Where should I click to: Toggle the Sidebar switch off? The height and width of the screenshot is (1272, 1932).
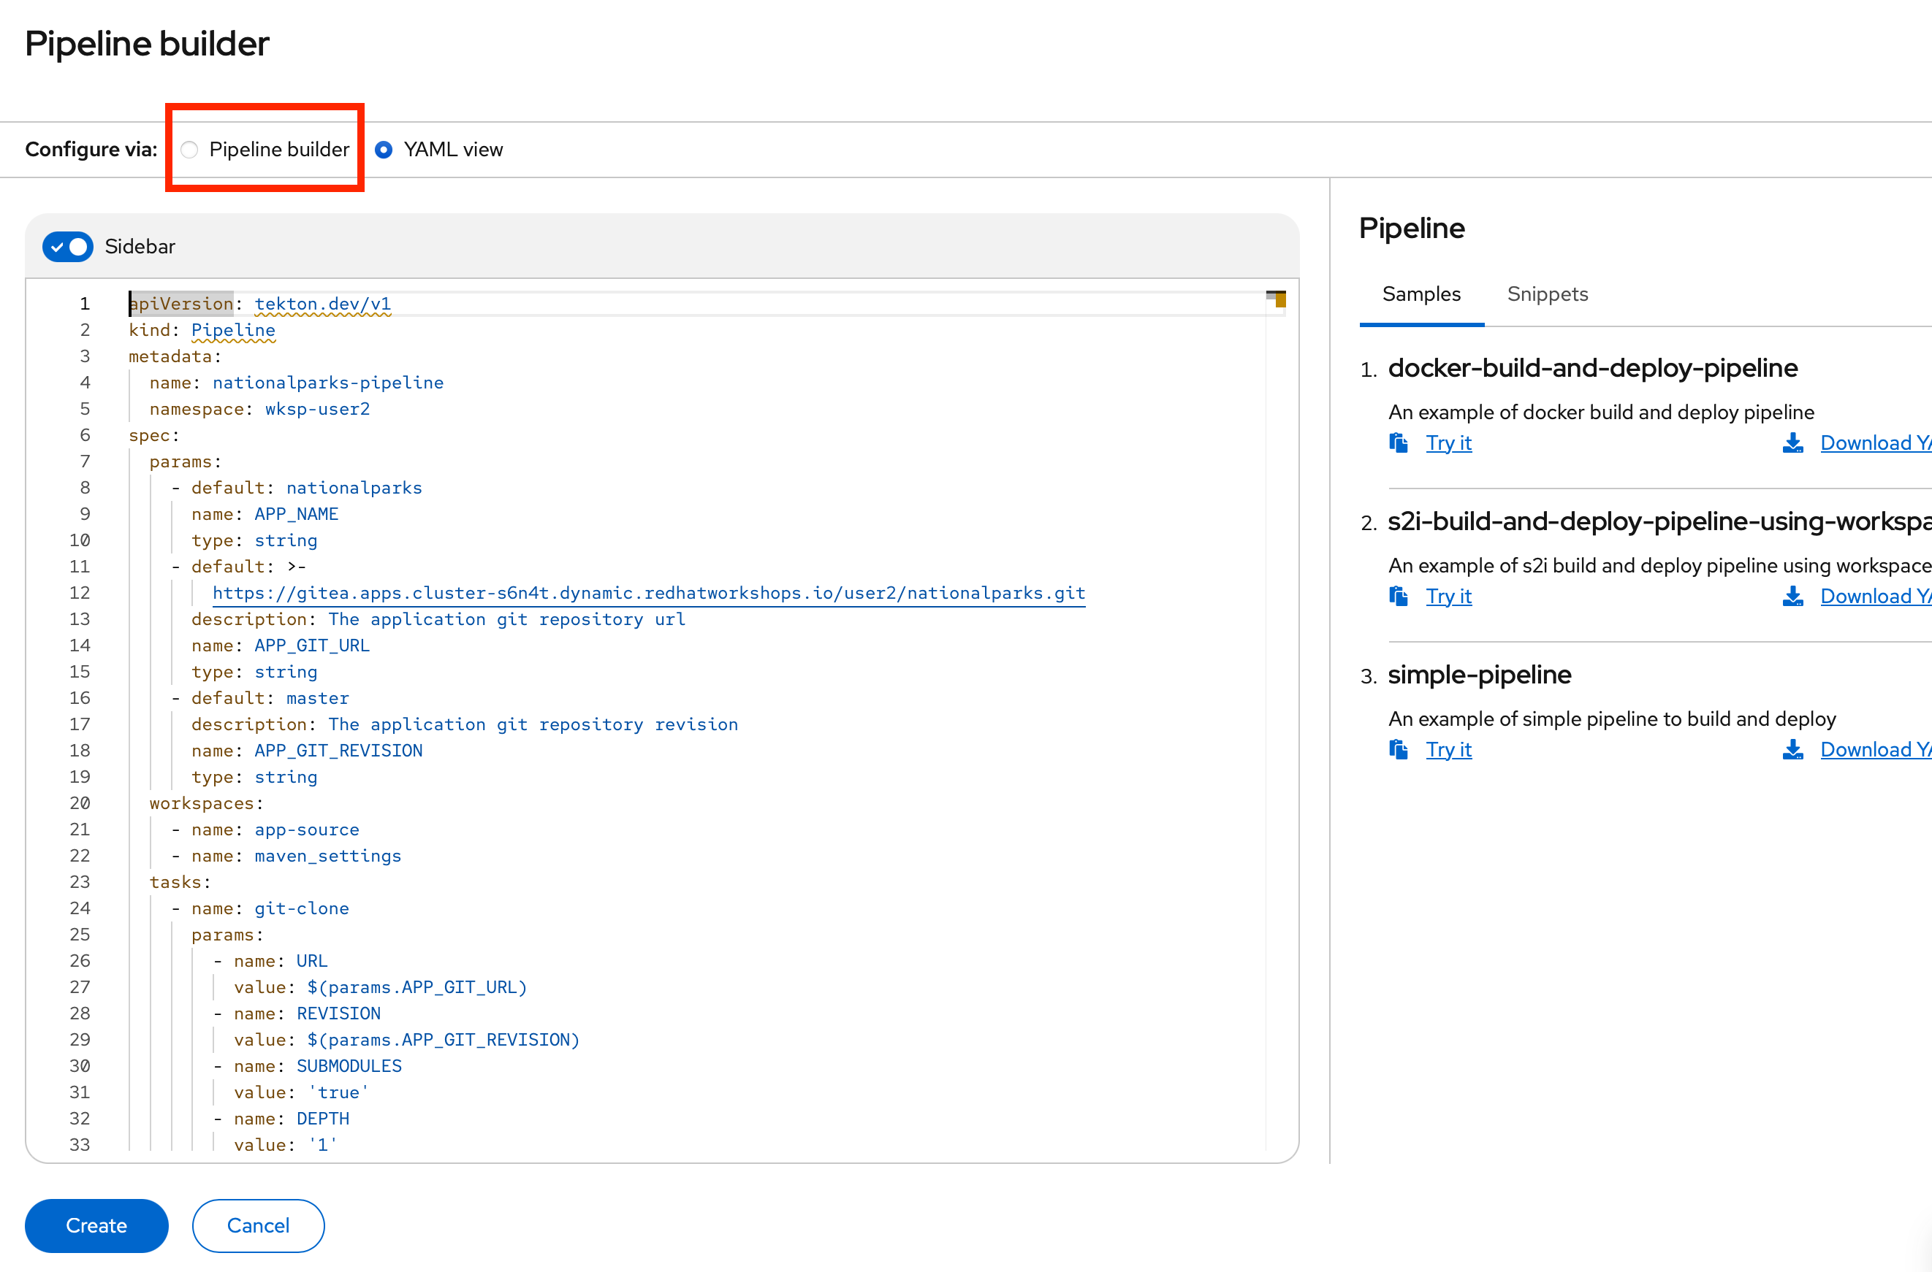click(68, 247)
